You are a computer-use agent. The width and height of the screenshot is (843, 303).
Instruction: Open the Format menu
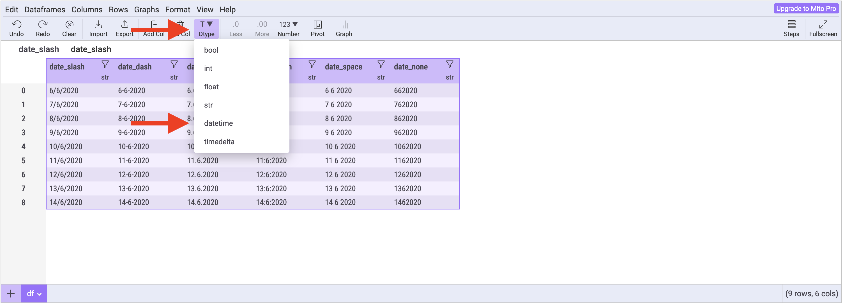coord(177,10)
